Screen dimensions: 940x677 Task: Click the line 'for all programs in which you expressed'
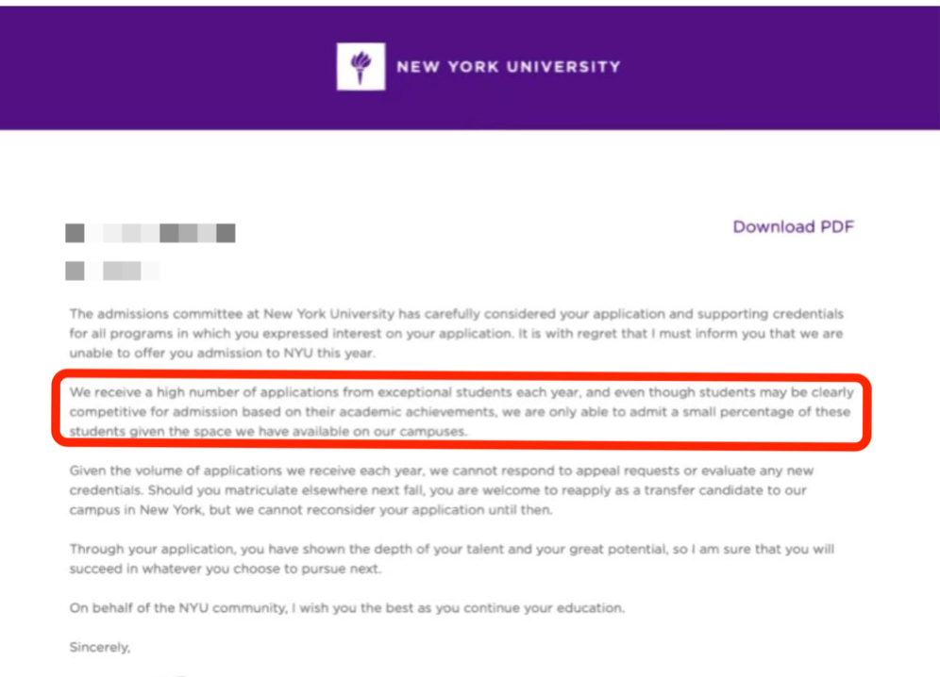point(456,333)
